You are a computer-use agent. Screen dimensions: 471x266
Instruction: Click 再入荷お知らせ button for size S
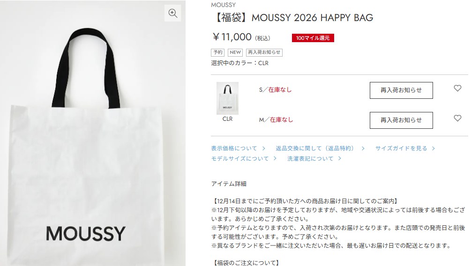coord(401,90)
